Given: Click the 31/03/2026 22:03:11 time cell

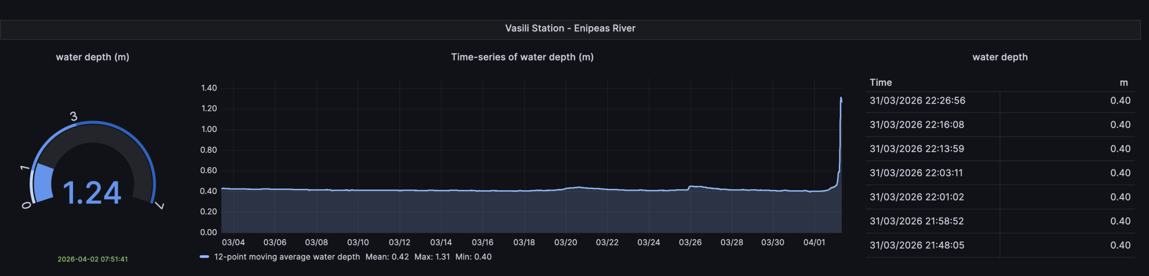Looking at the screenshot, I should coord(916,173).
